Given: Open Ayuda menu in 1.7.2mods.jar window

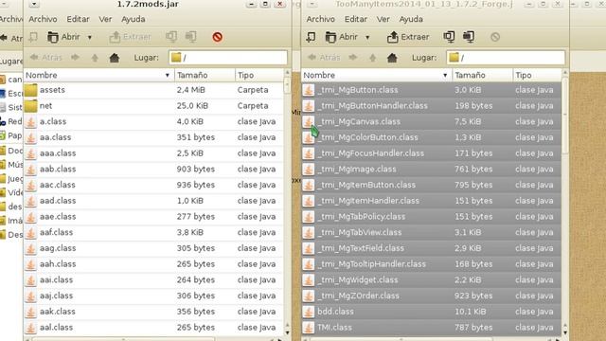Looking at the screenshot, I should [134, 19].
